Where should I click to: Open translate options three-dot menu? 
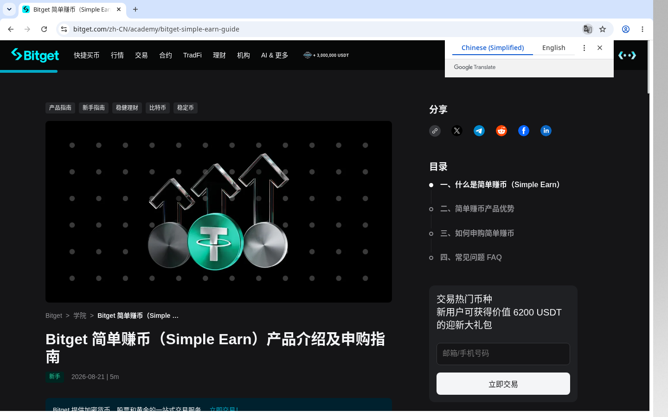[584, 48]
